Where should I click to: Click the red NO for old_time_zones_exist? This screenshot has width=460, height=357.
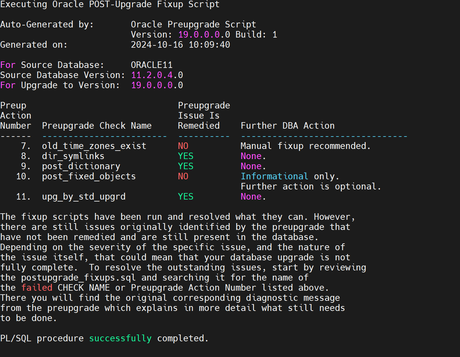[183, 146]
